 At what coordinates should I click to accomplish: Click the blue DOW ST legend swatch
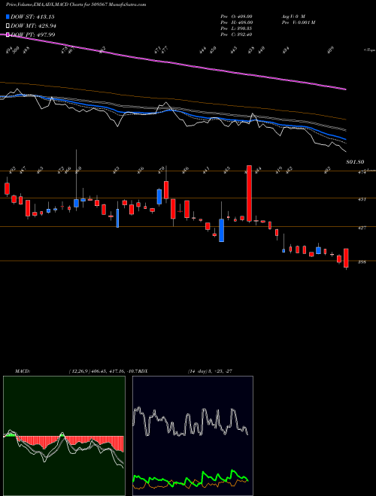click(x=8, y=17)
